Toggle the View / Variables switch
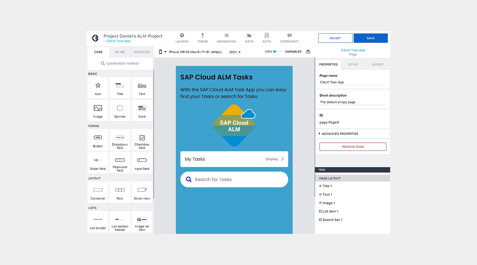Image resolution: width=477 pixels, height=265 pixels. (x=278, y=52)
